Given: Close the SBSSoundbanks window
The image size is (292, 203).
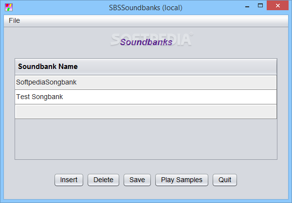Looking at the screenshot, I should pyautogui.click(x=278, y=5).
